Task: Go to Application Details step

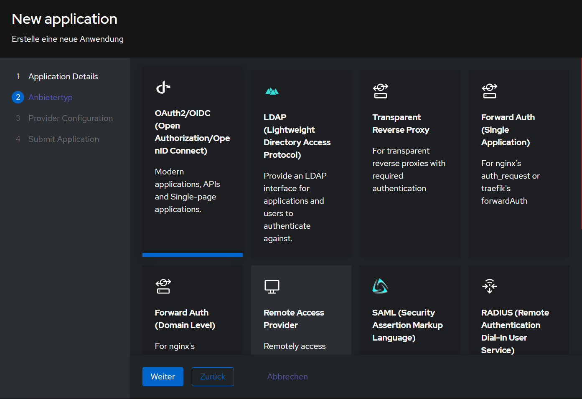Action: [x=63, y=76]
